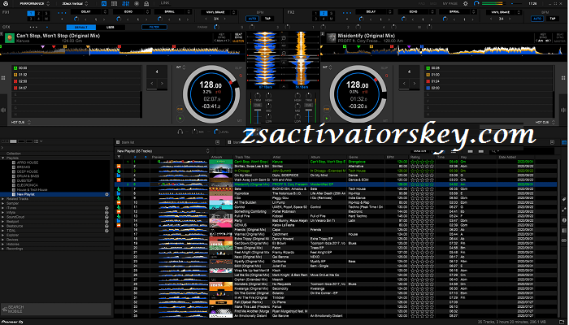Open the PAD menu in top bar
This screenshot has height=325, width=569.
point(422,3)
